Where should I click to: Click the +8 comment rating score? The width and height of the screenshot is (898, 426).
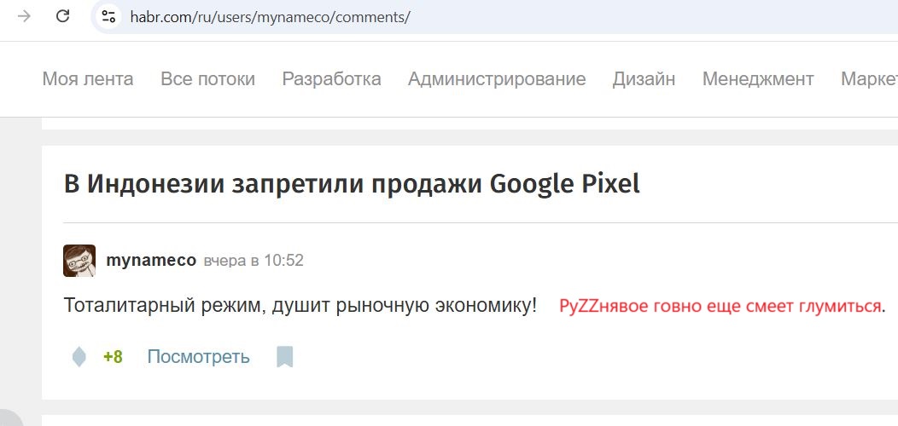[113, 357]
